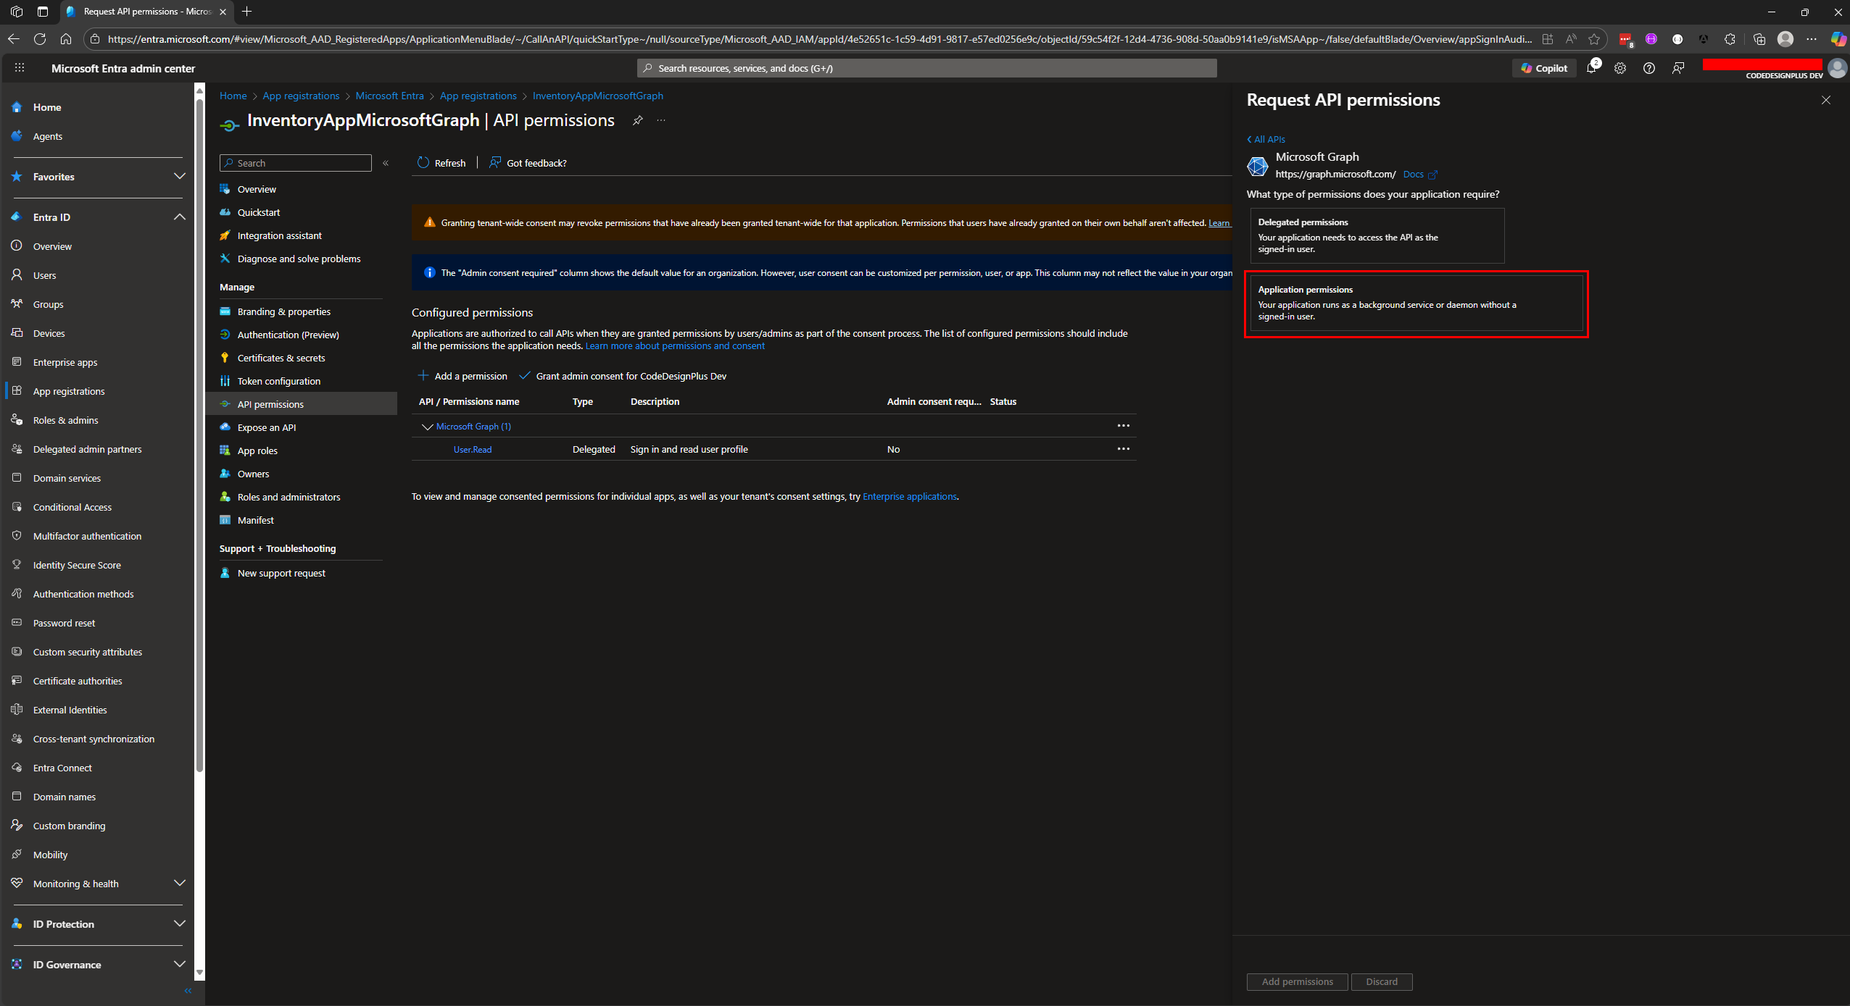Click the Add permissions button
The width and height of the screenshot is (1850, 1006).
tap(1297, 981)
